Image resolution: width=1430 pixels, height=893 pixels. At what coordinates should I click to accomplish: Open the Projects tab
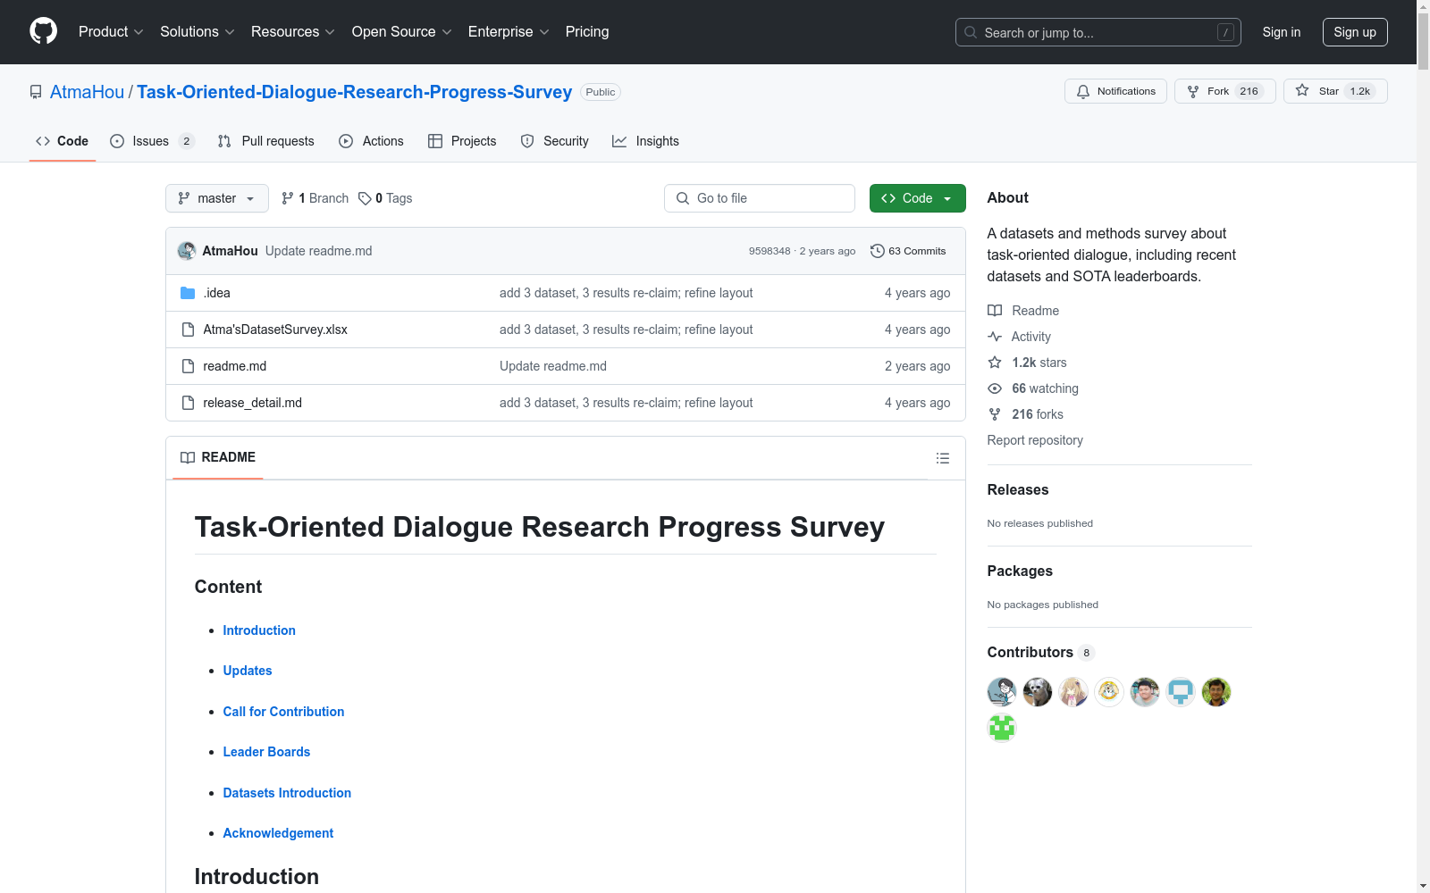click(x=462, y=141)
